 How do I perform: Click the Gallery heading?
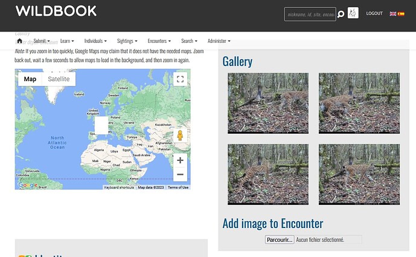tap(237, 62)
